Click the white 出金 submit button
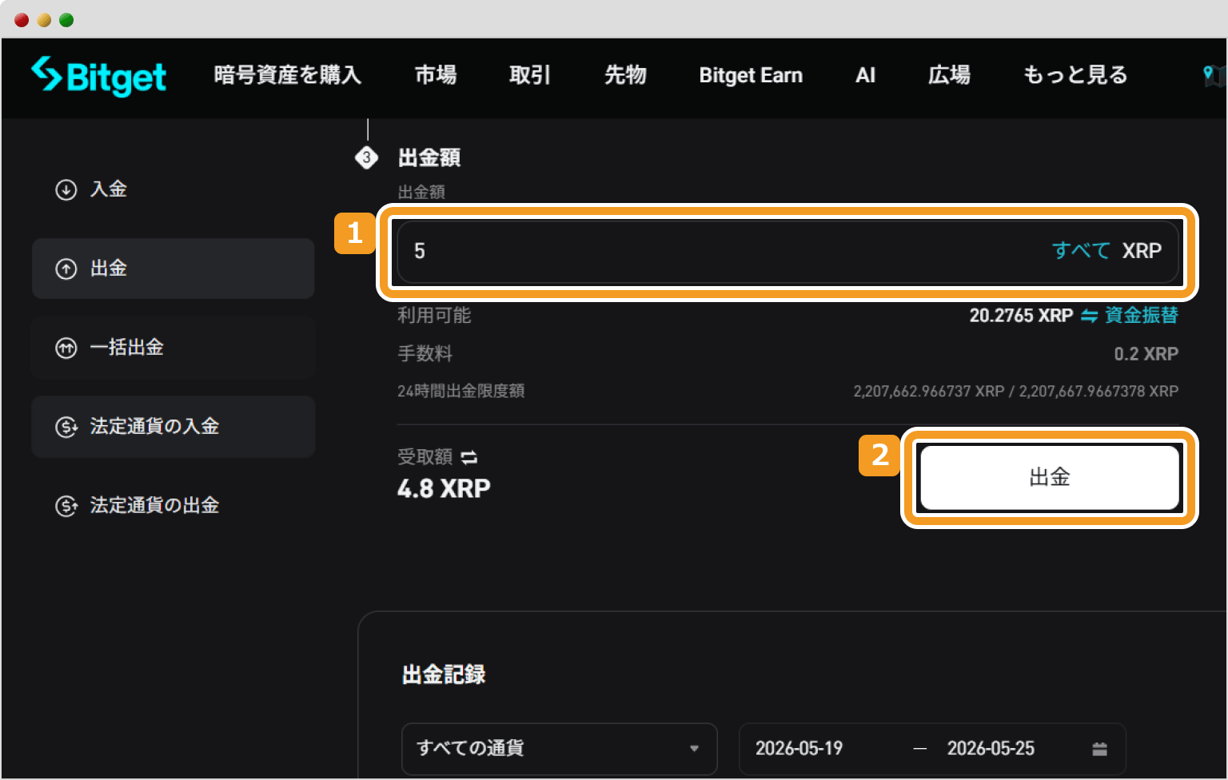Screen dimensions: 1228x780 point(1050,478)
